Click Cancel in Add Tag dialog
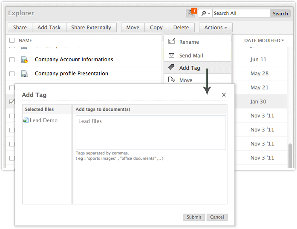The height and width of the screenshot is (229, 297). pos(217,217)
